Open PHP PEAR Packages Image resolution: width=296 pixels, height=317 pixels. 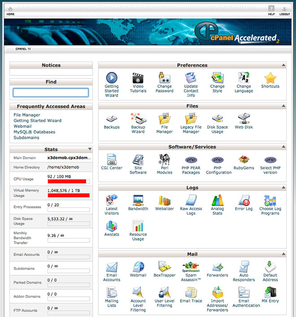191,160
